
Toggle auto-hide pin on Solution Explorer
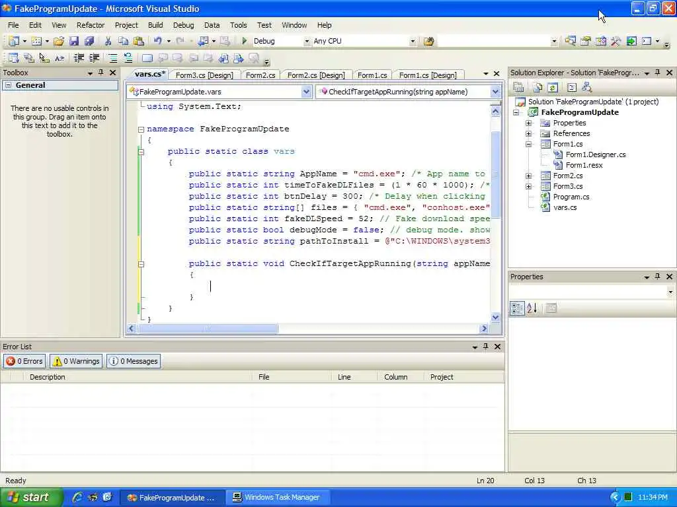click(658, 73)
